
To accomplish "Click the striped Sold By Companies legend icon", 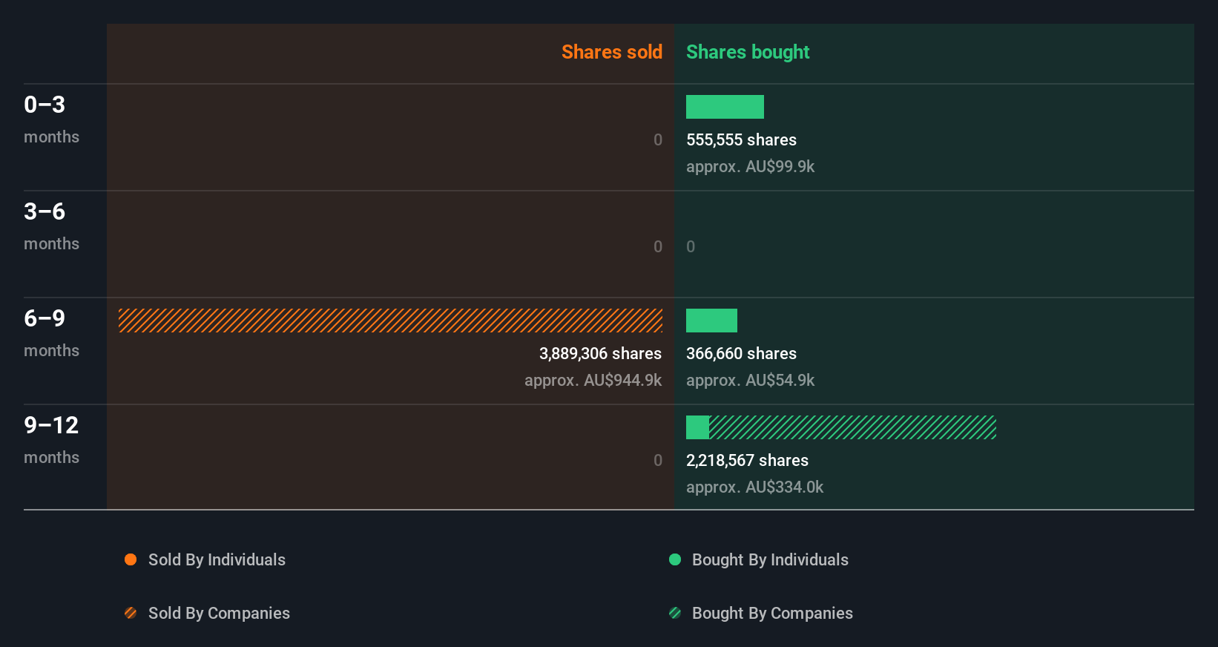I will click(x=131, y=613).
